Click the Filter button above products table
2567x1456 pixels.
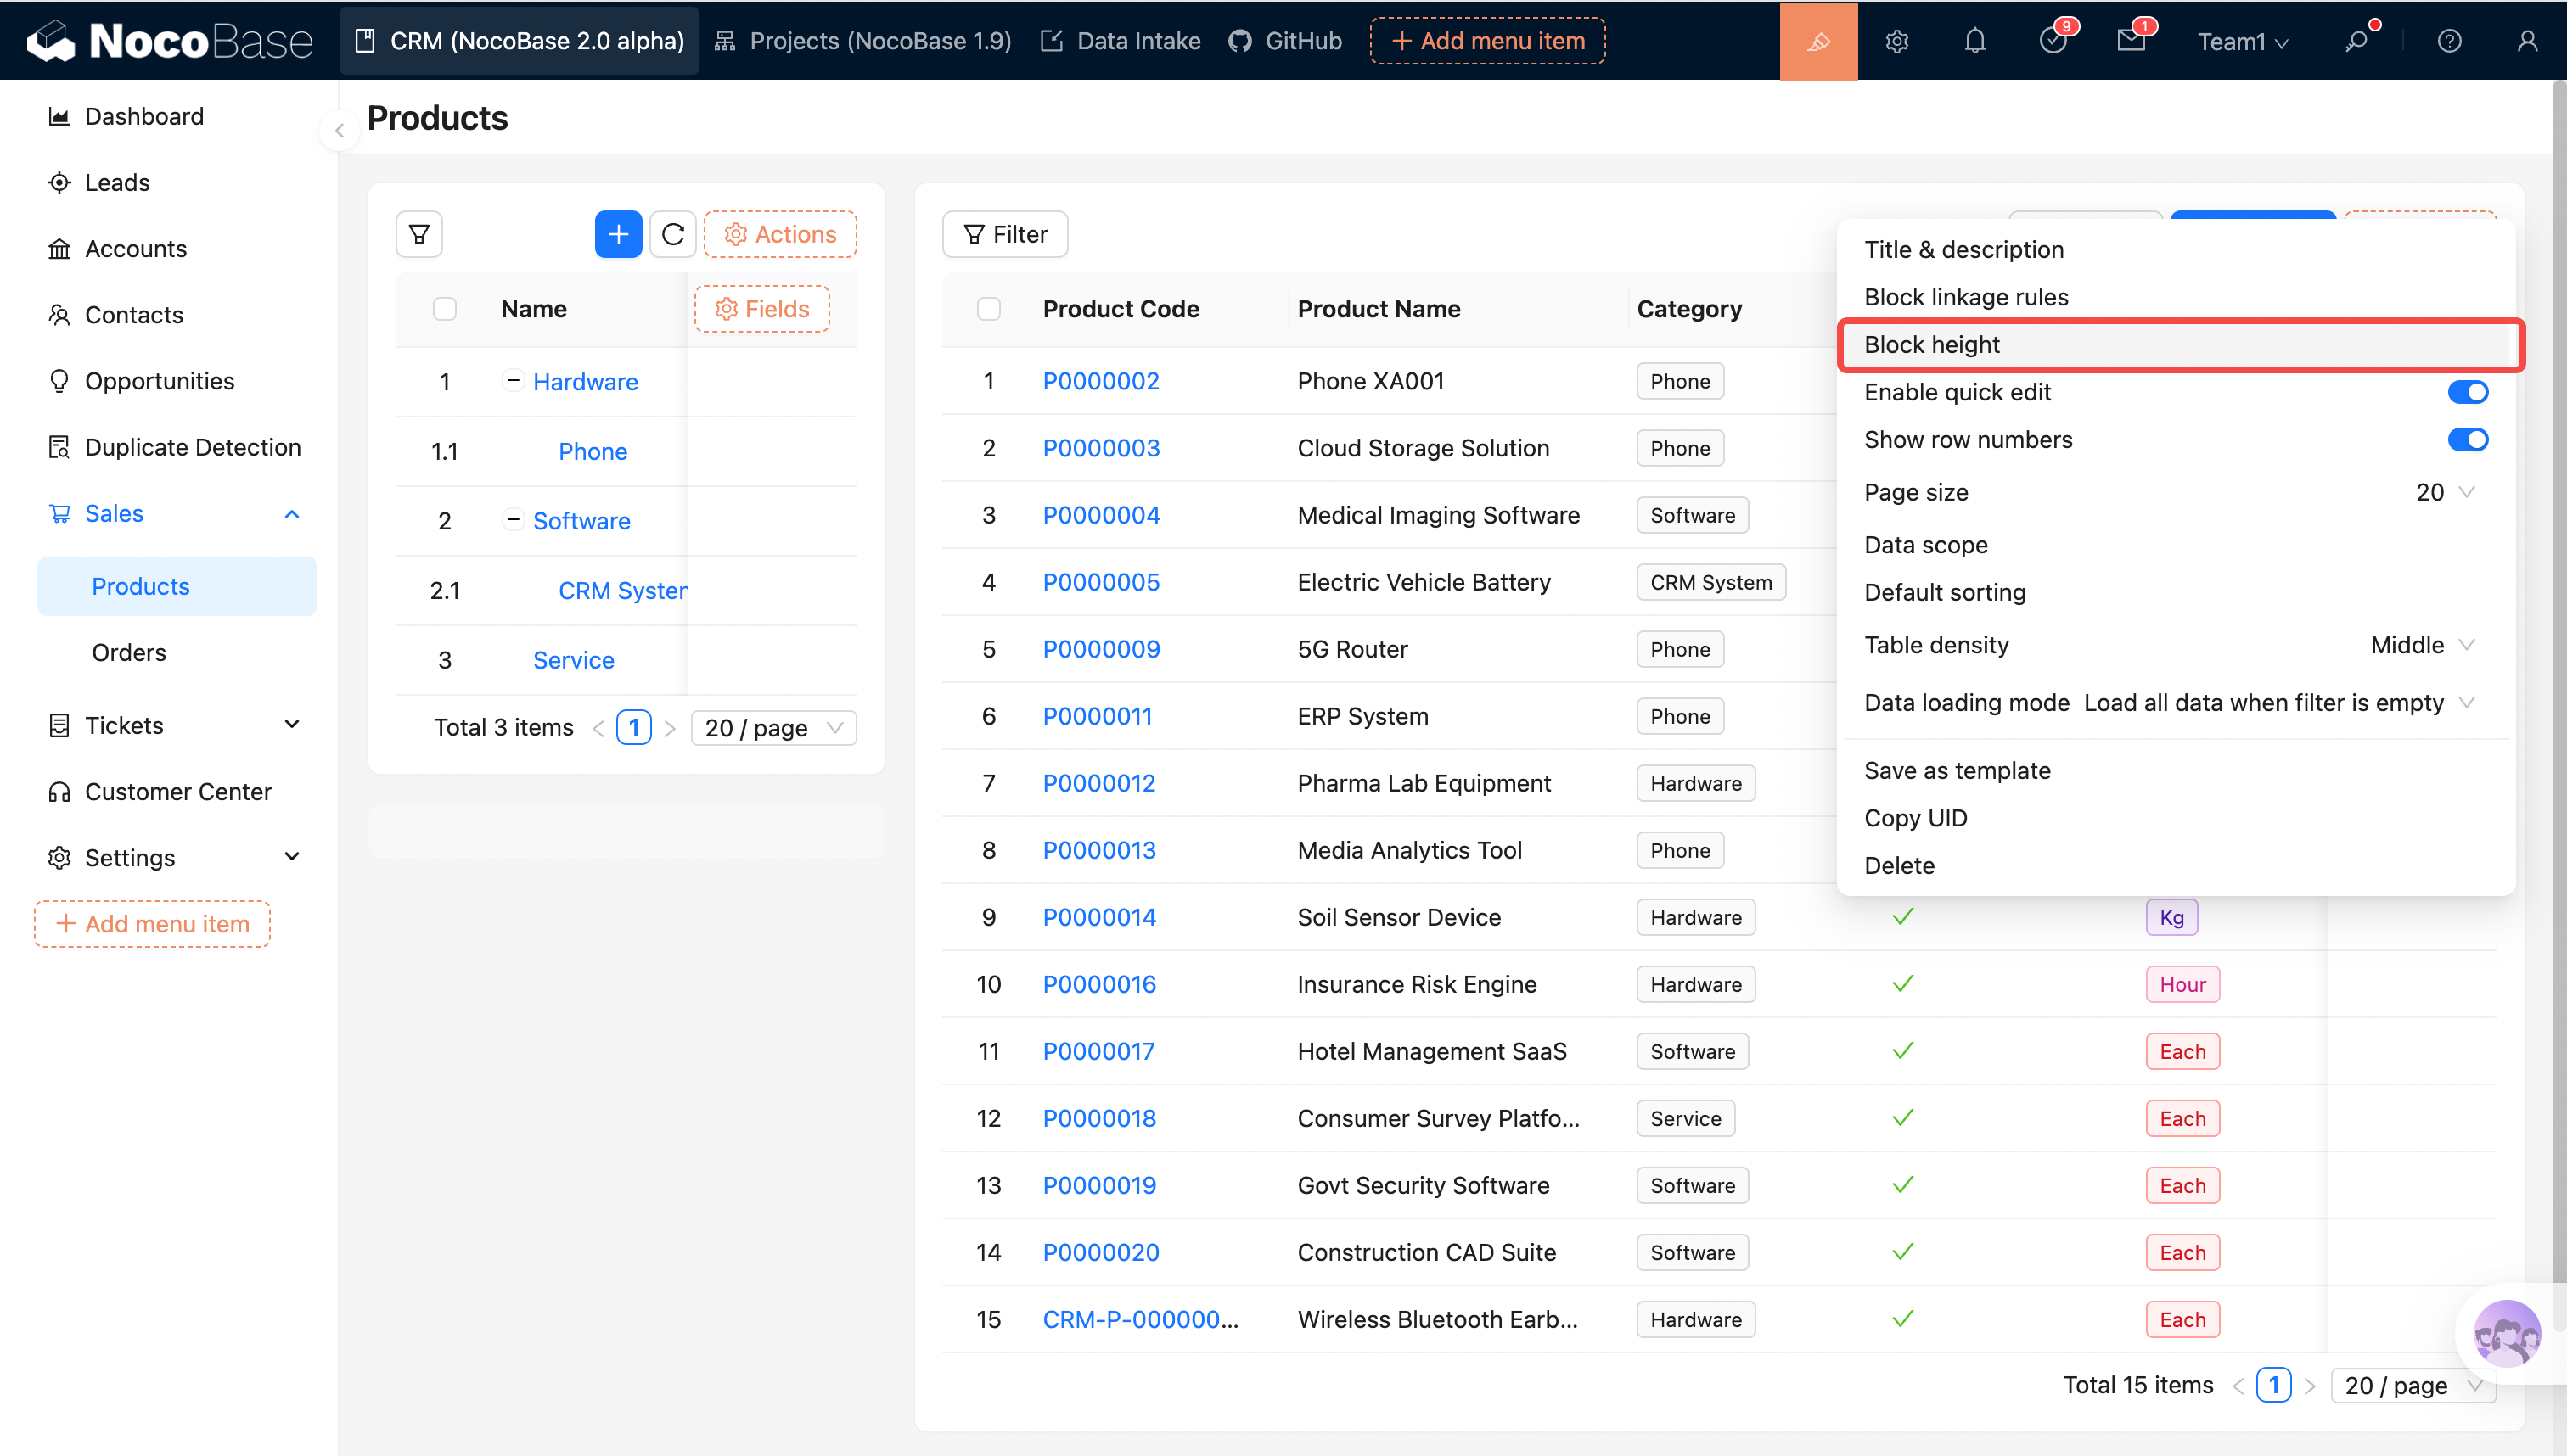tap(1004, 234)
